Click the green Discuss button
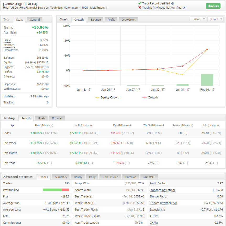Viewport: 226px width, 226px height. pyautogui.click(x=213, y=6)
